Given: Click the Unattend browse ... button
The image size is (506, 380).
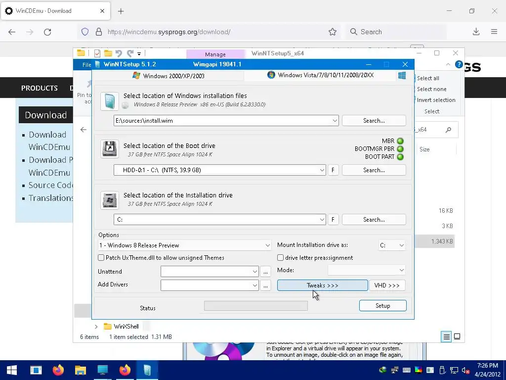Looking at the screenshot, I should coord(265,272).
